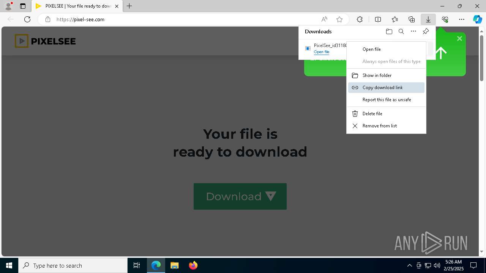Open the network tray icon
This screenshot has height=273, width=486.
pyautogui.click(x=428, y=265)
